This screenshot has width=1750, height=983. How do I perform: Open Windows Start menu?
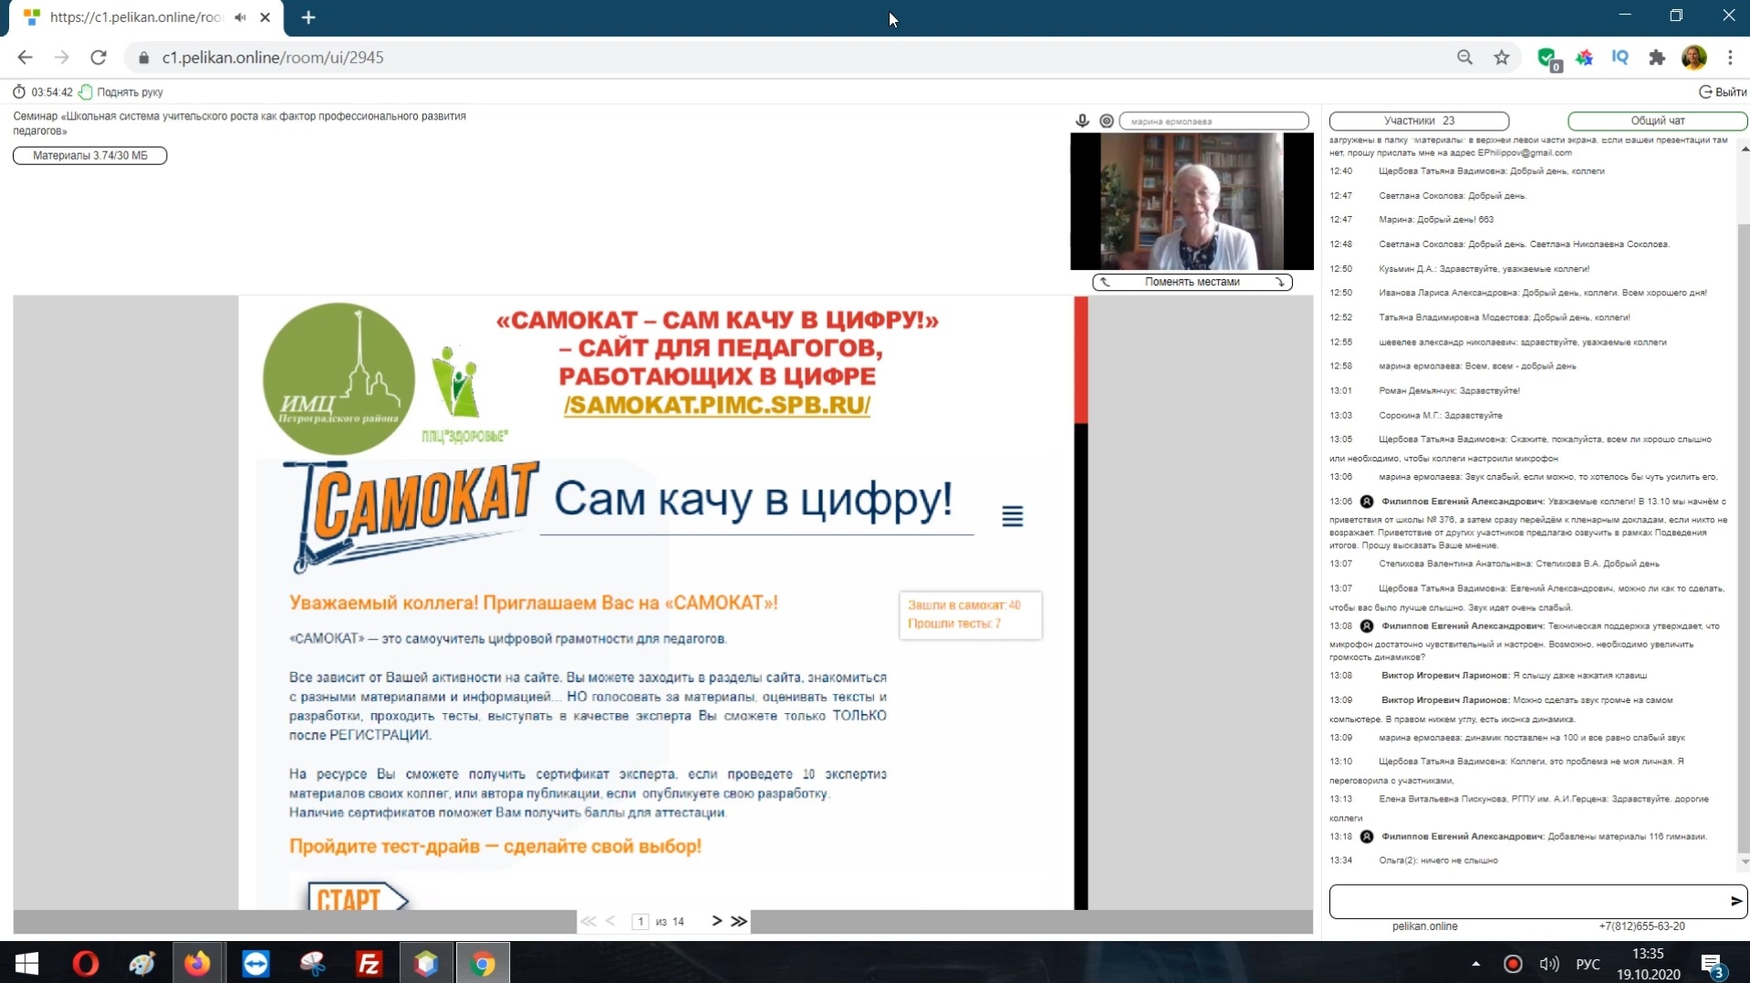coord(26,964)
